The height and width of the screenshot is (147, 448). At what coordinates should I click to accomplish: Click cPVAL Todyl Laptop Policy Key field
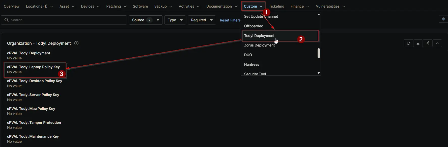[33, 69]
